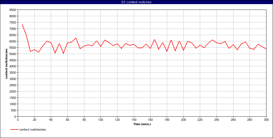Click the 8500 y-axis label

[13, 10]
